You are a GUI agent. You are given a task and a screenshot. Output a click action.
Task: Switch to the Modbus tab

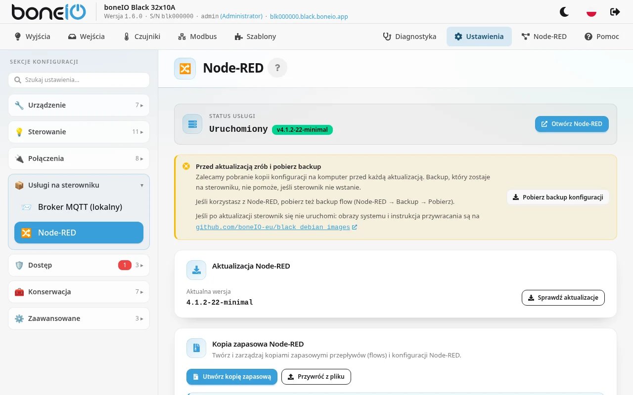[x=197, y=37]
